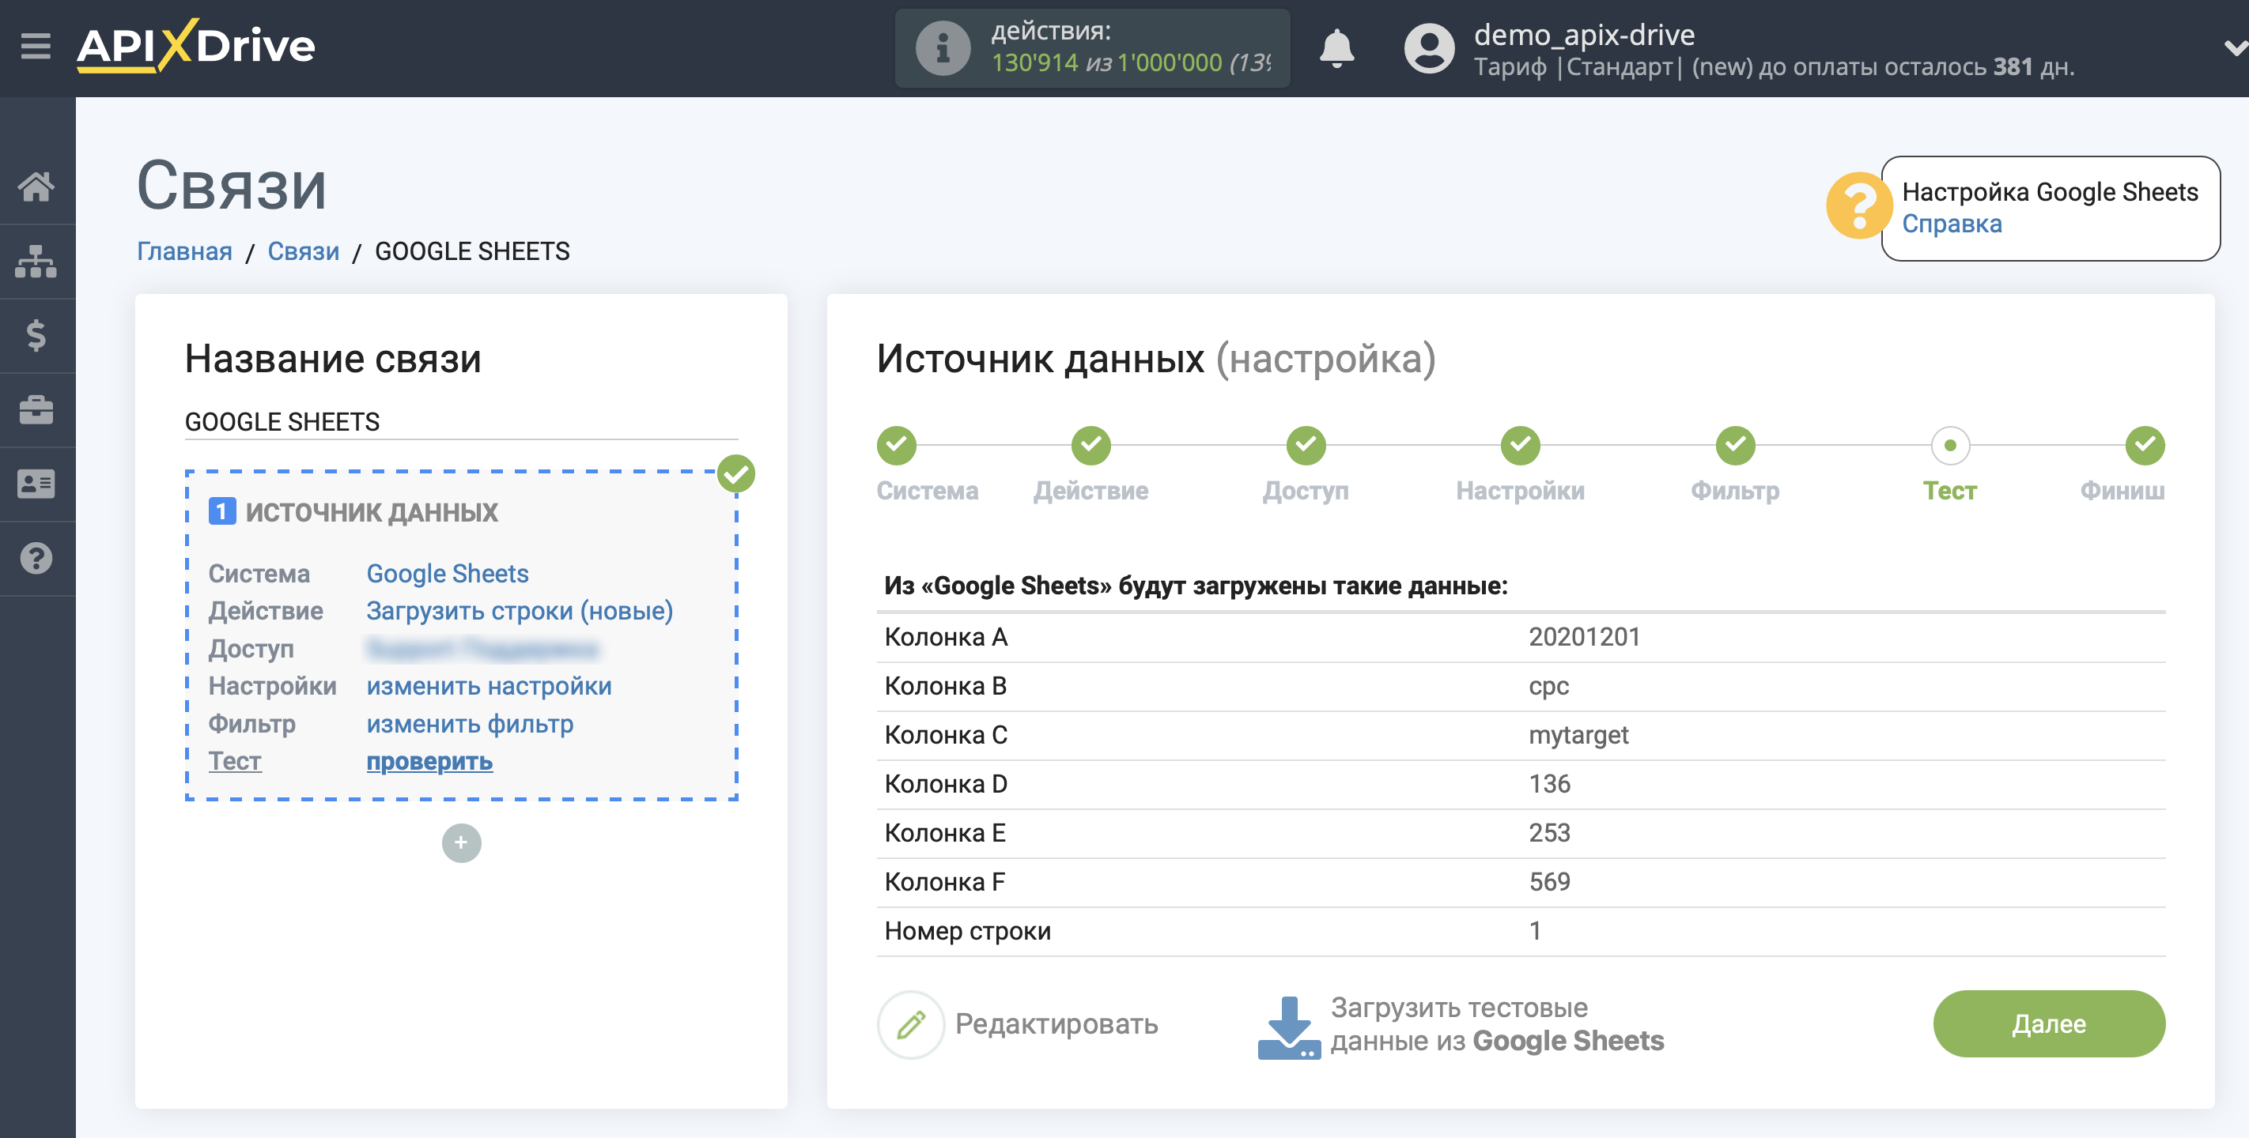Click the ИСТОЧНИК ДАННЫХ block heading

coord(371,512)
